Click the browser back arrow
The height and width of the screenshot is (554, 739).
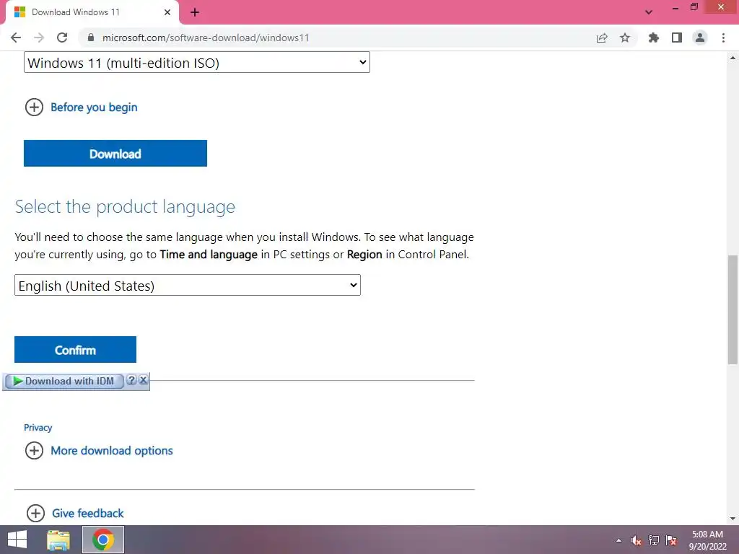point(16,38)
